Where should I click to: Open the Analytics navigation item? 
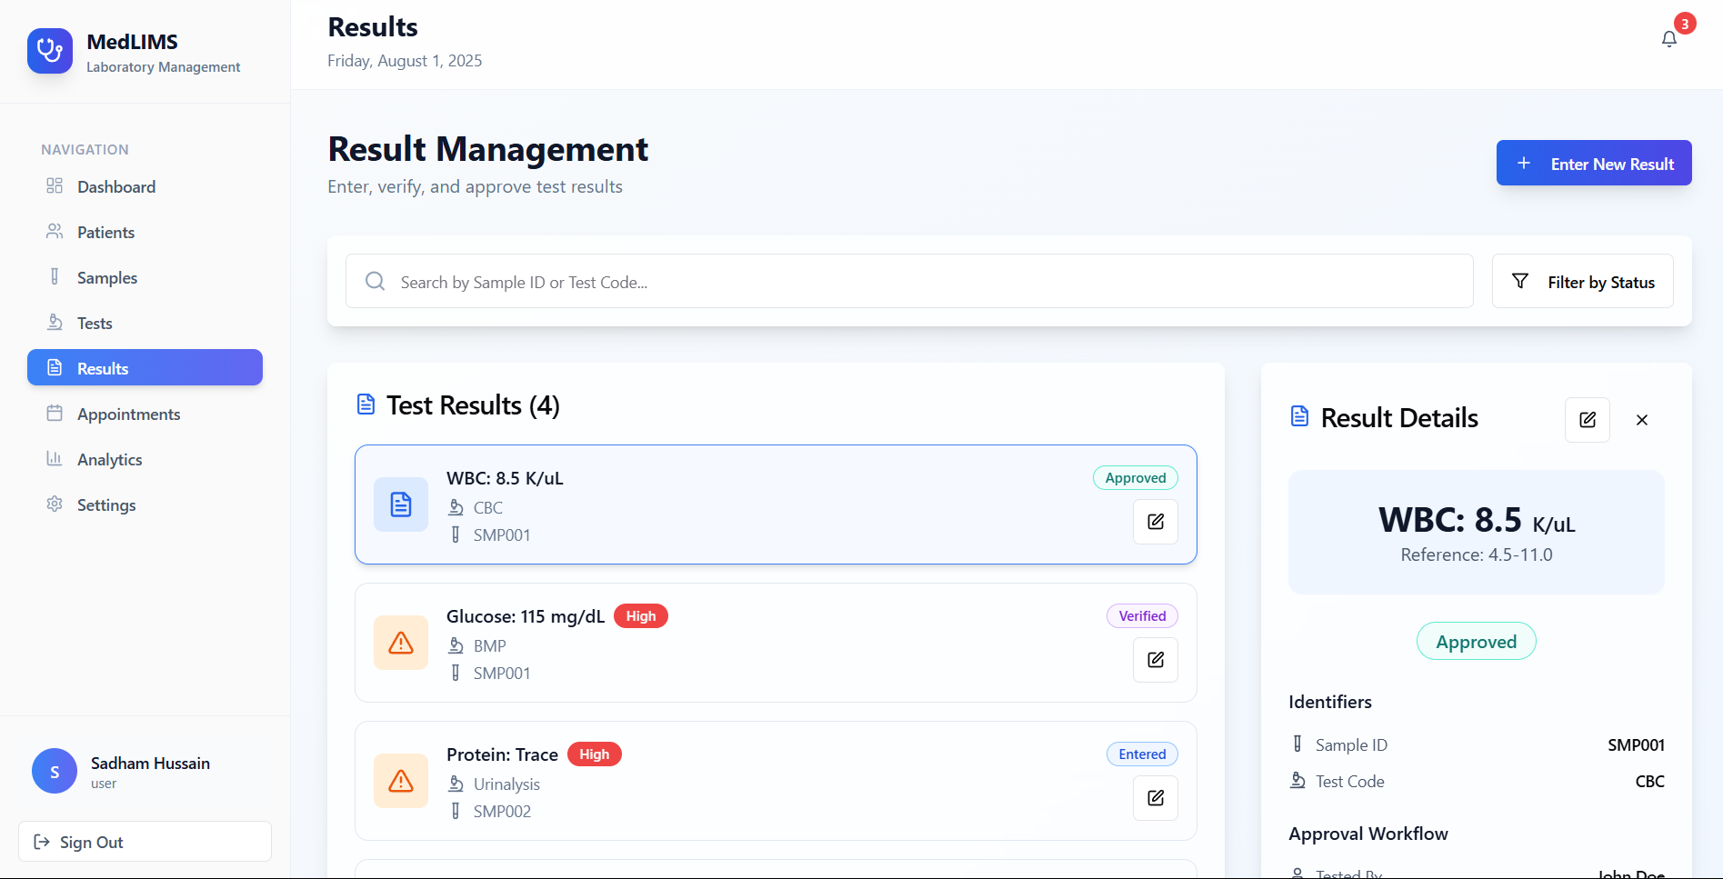click(145, 459)
